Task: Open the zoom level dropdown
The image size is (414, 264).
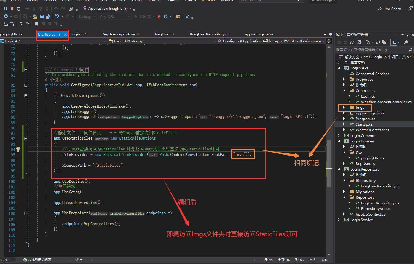Action: tap(15, 260)
